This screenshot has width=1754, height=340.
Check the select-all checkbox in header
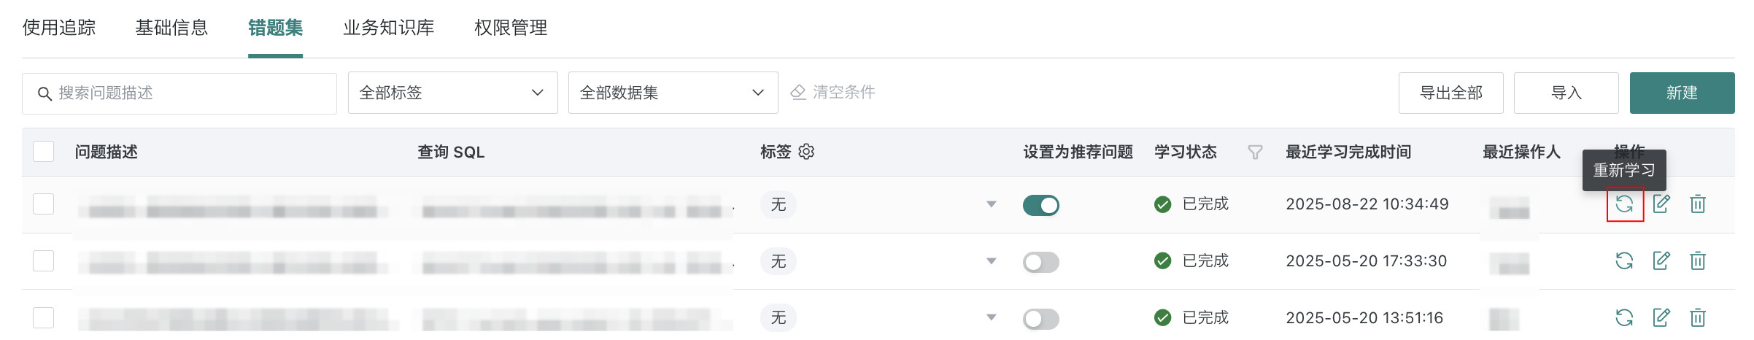point(44,152)
